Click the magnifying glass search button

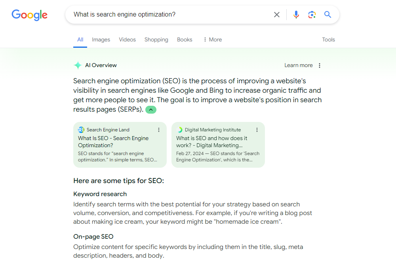[x=327, y=15]
